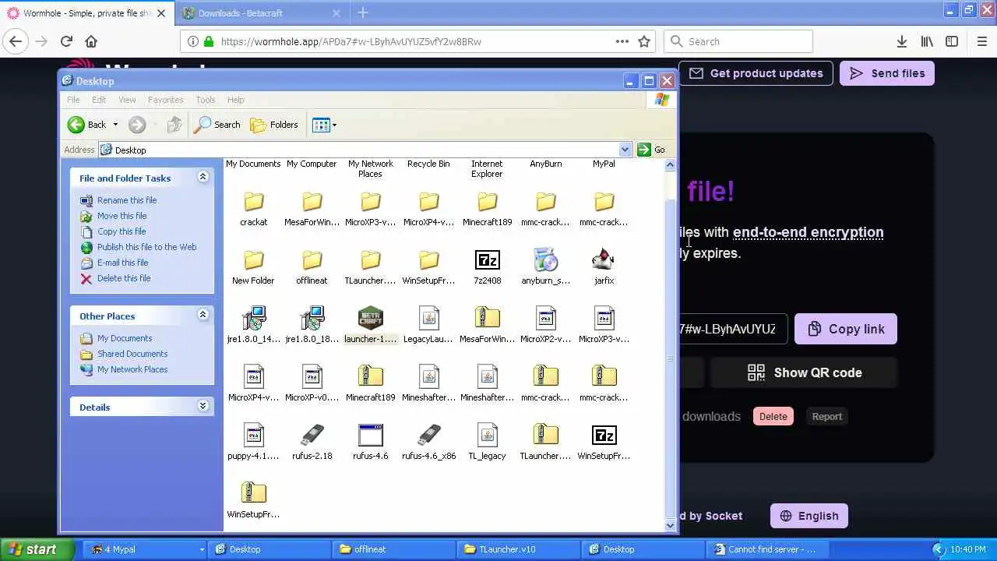Viewport: 997px width, 561px height.
Task: Click Rename this file task link
Action: click(x=126, y=200)
